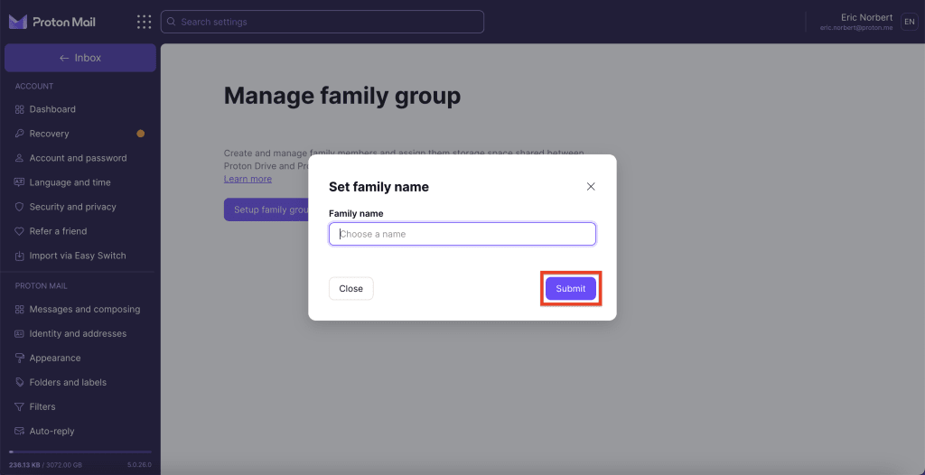Click the Identity and addresses card icon
Image resolution: width=925 pixels, height=475 pixels.
point(20,334)
